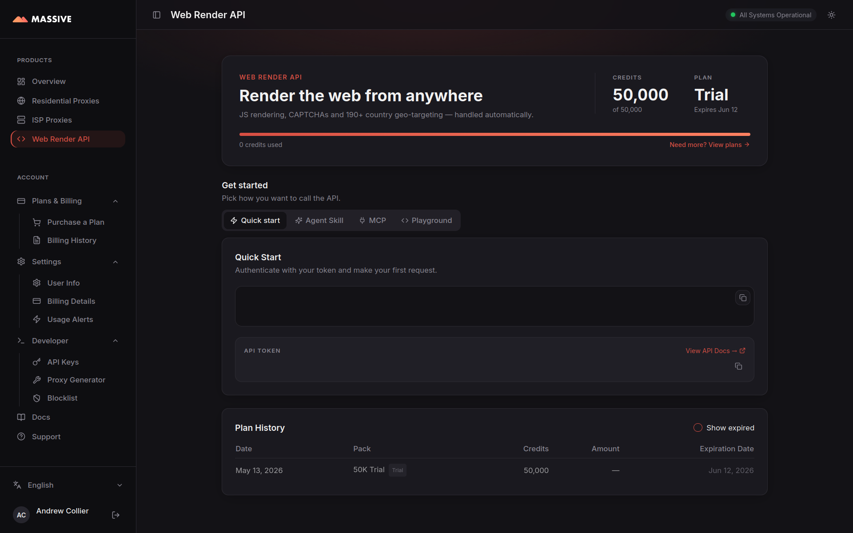Switch theme with the sun icon
The image size is (853, 533).
[x=831, y=15]
